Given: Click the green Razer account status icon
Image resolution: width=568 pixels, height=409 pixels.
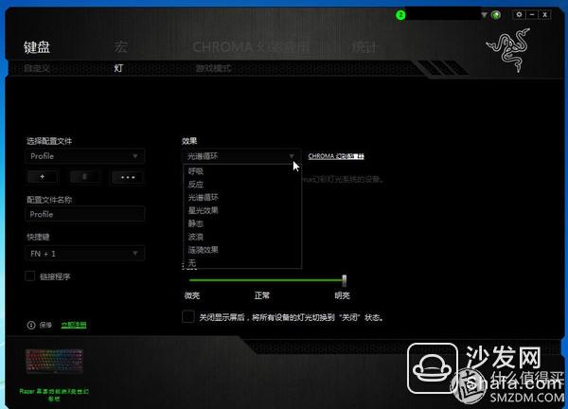Looking at the screenshot, I should (496, 15).
